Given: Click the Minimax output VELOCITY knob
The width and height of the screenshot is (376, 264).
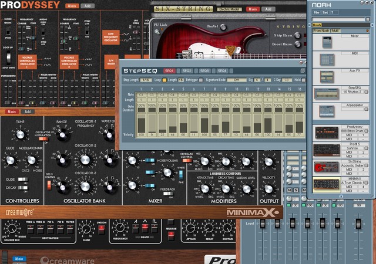Looking at the screenshot, I should pyautogui.click(x=268, y=189).
